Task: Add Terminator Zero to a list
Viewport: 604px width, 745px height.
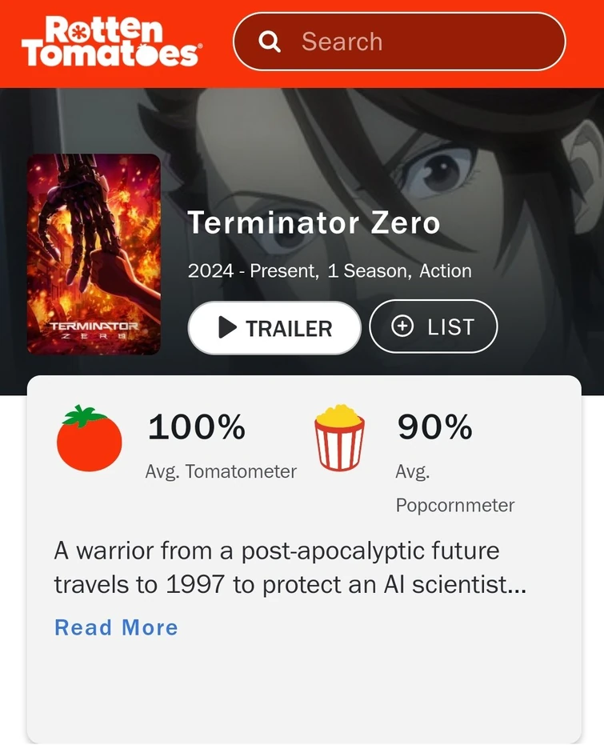Action: pyautogui.click(x=433, y=326)
